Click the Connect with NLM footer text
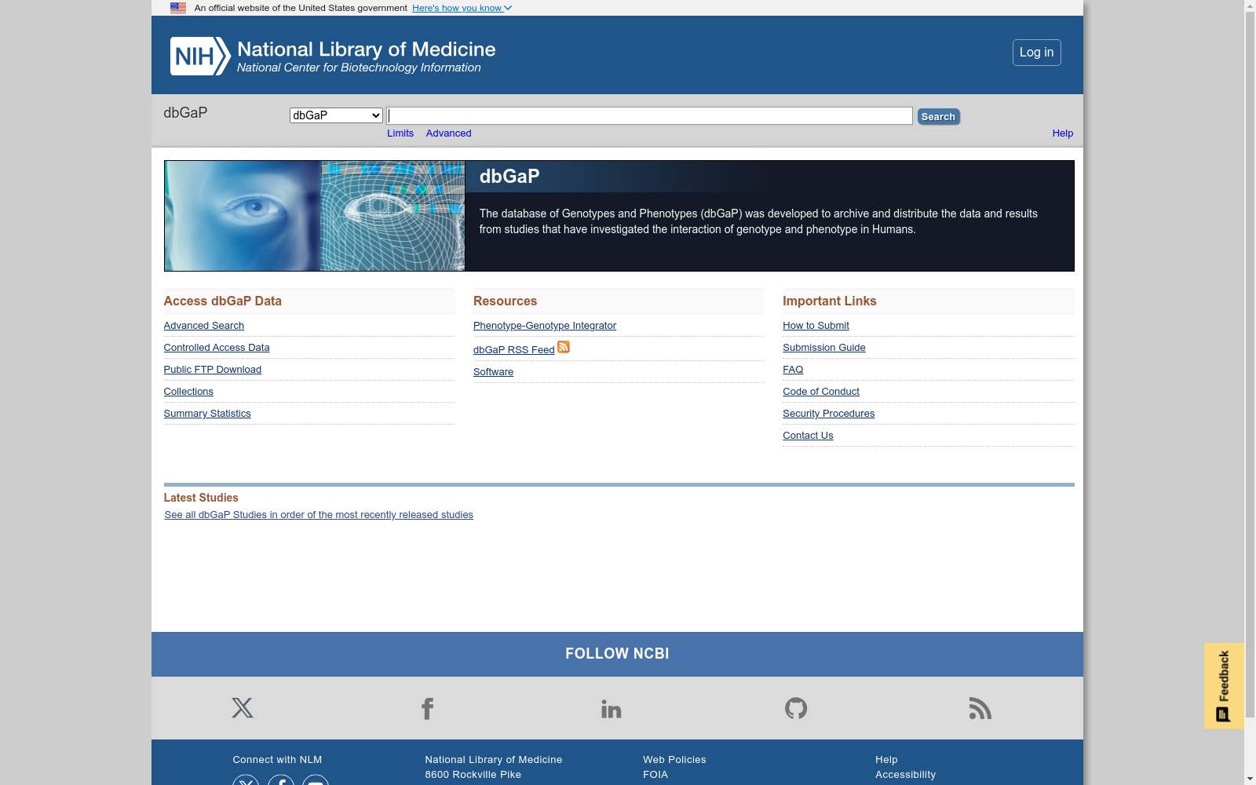Viewport: 1256px width, 785px height. pyautogui.click(x=277, y=760)
